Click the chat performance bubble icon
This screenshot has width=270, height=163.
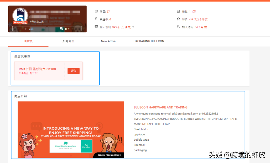tap(96, 27)
